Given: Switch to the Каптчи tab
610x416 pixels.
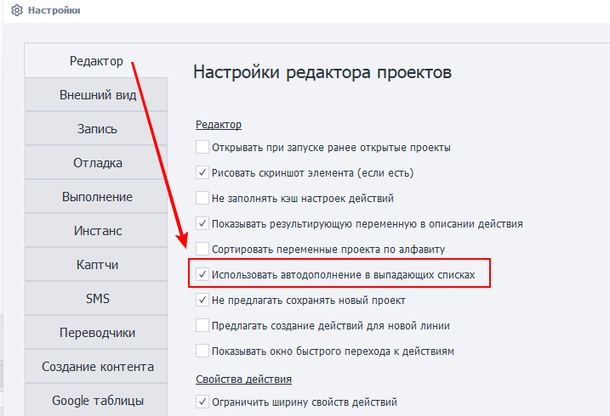Looking at the screenshot, I should point(96,265).
